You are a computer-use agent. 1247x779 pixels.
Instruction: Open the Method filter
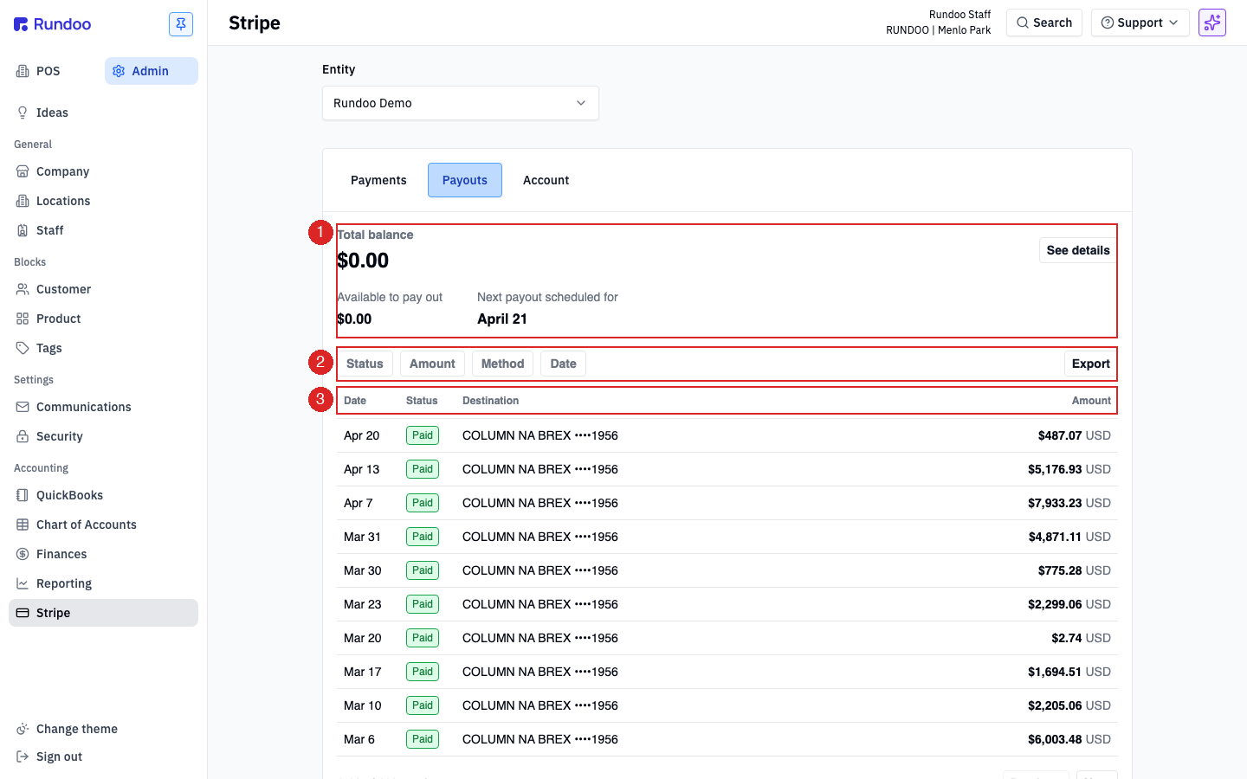click(x=502, y=364)
